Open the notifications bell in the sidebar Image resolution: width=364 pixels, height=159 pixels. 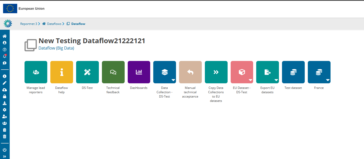click(5, 56)
